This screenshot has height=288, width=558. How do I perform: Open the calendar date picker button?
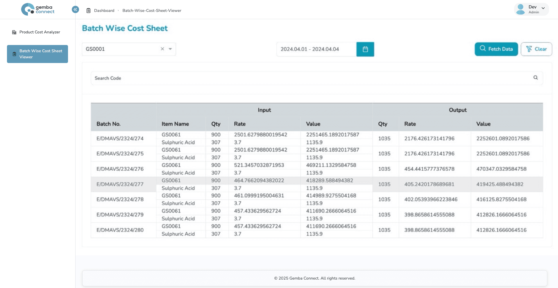point(365,49)
